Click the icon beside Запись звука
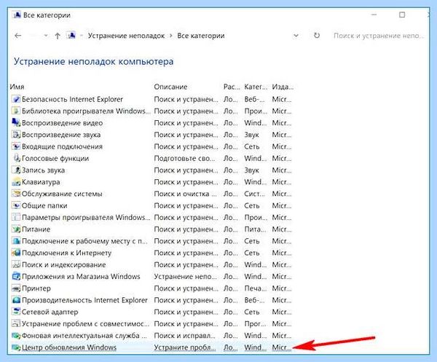The width and height of the screenshot is (437, 362). click(x=16, y=170)
